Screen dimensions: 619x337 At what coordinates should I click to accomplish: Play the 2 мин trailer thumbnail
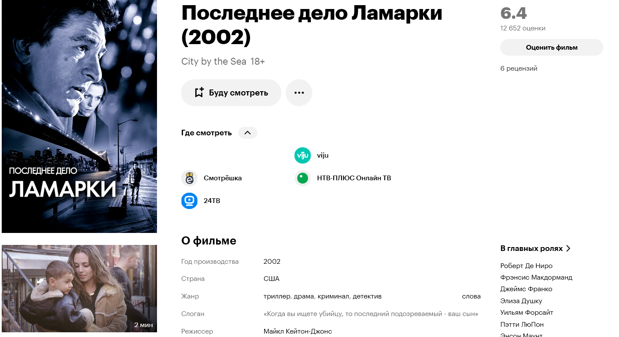click(x=79, y=289)
